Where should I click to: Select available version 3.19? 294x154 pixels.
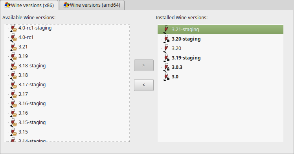tap(23, 56)
